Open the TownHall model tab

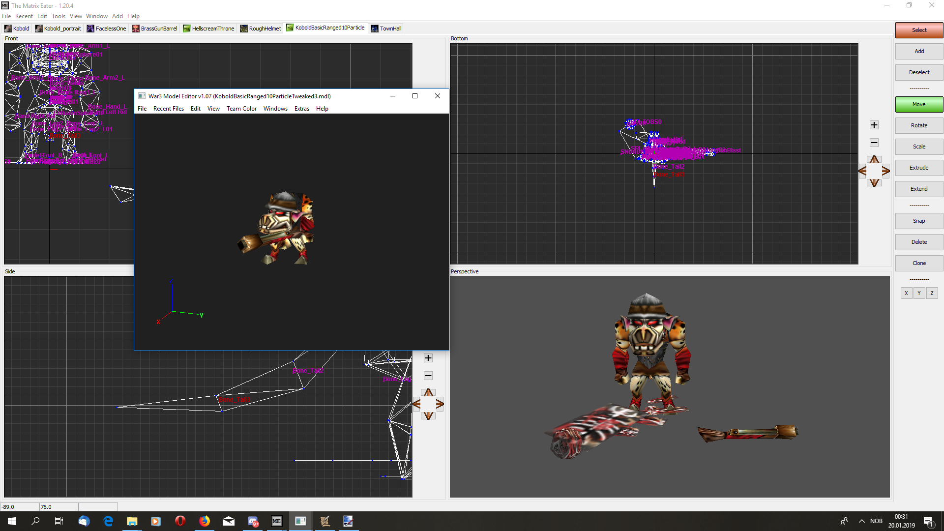click(x=386, y=29)
